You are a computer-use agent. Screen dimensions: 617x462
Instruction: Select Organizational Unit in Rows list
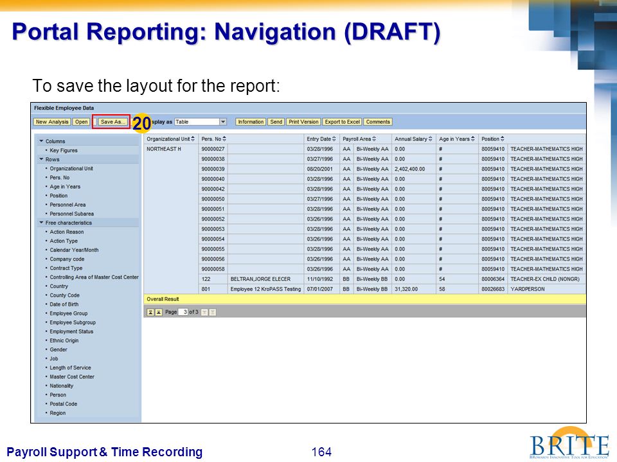click(x=71, y=168)
